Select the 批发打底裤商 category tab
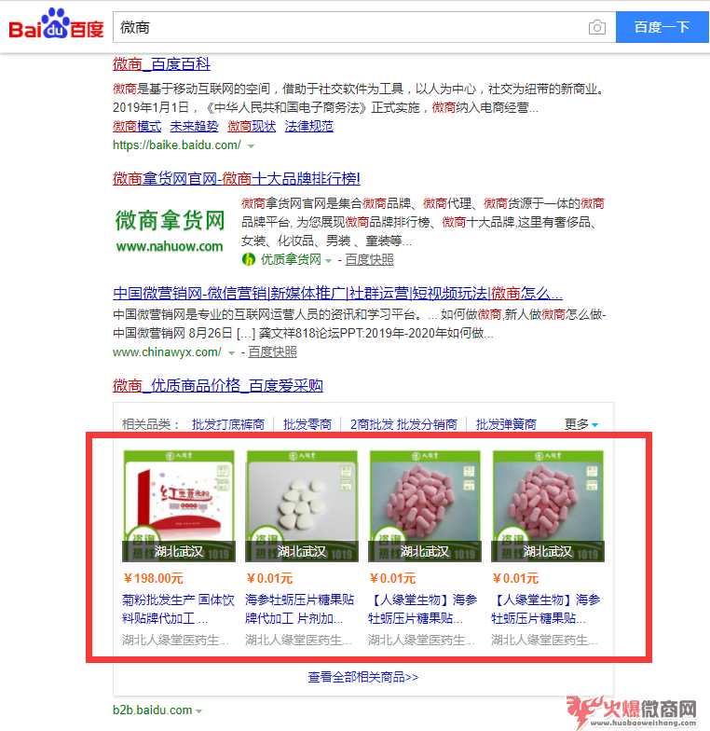This screenshot has height=731, width=710. 227,424
